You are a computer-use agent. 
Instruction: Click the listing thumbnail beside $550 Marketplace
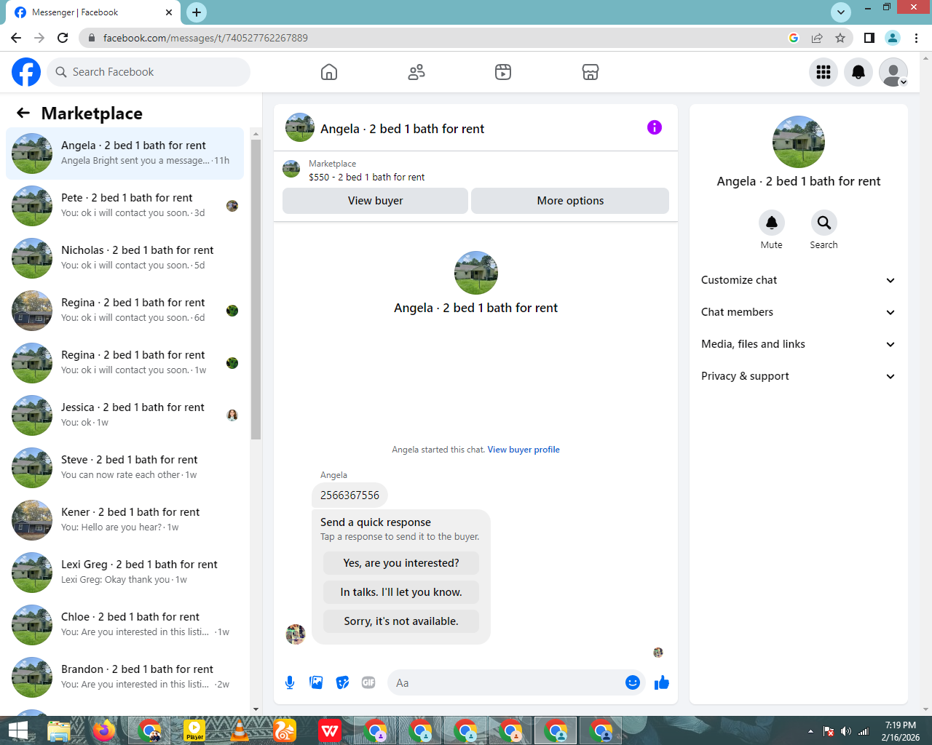(x=291, y=169)
